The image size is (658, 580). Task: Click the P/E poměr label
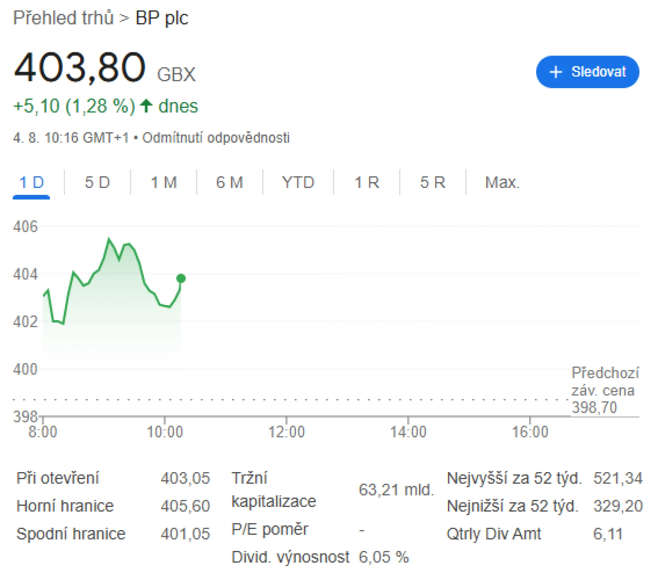270,530
